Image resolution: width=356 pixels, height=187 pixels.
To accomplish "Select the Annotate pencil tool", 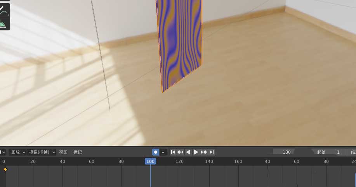I will [3, 9].
